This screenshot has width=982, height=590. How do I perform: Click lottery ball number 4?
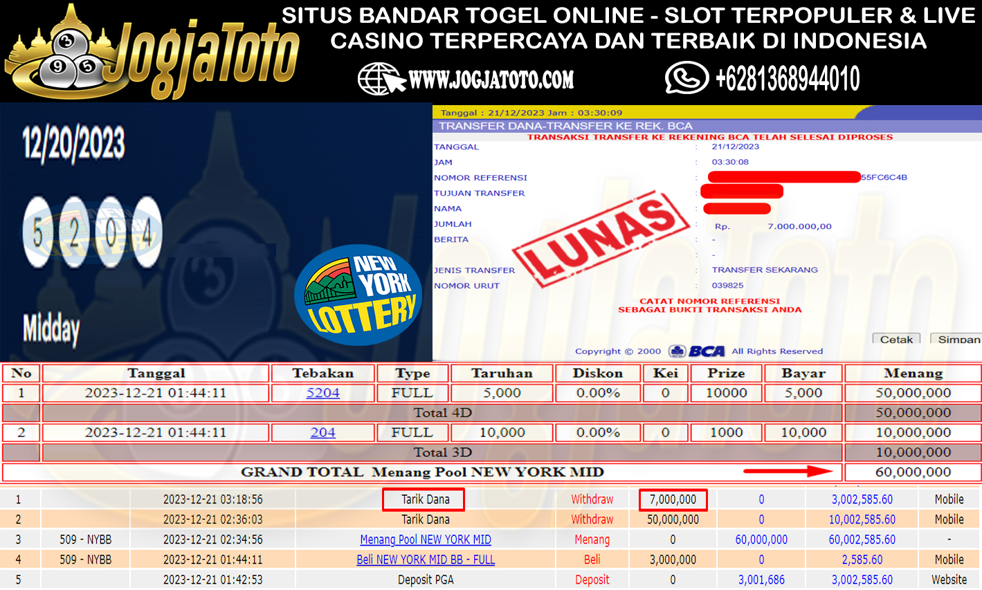[147, 232]
